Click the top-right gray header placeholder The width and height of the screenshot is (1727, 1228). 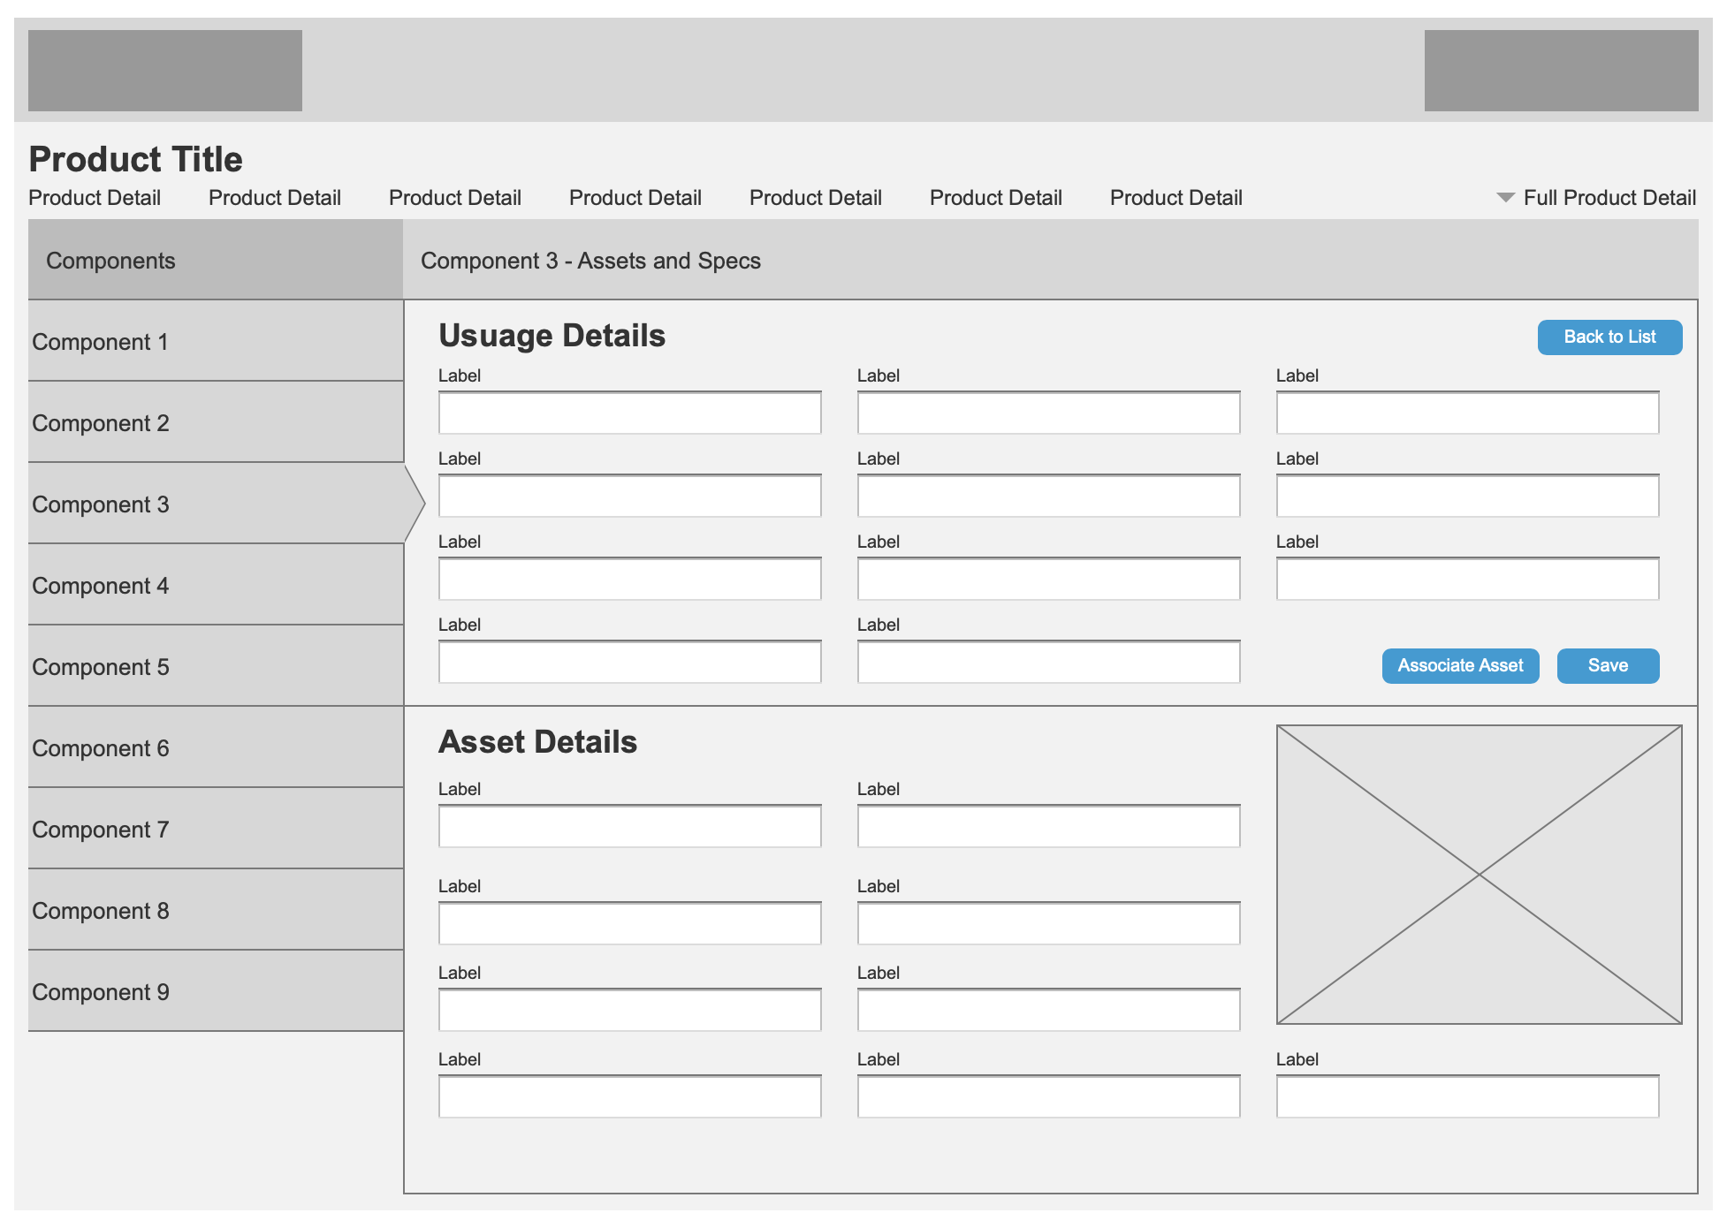[1561, 71]
